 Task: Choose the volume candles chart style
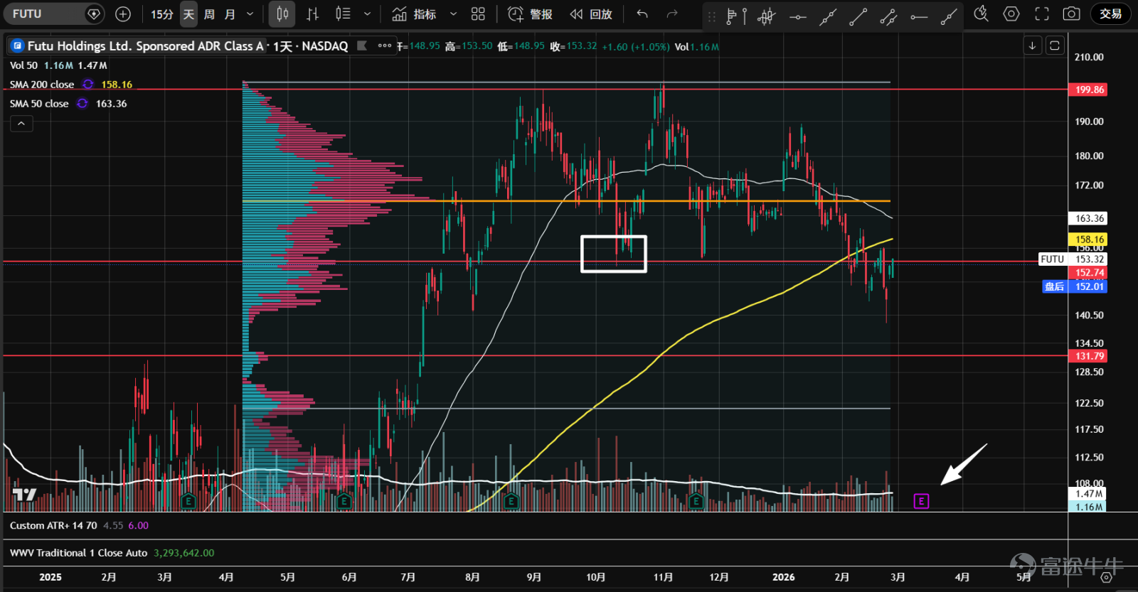[343, 14]
